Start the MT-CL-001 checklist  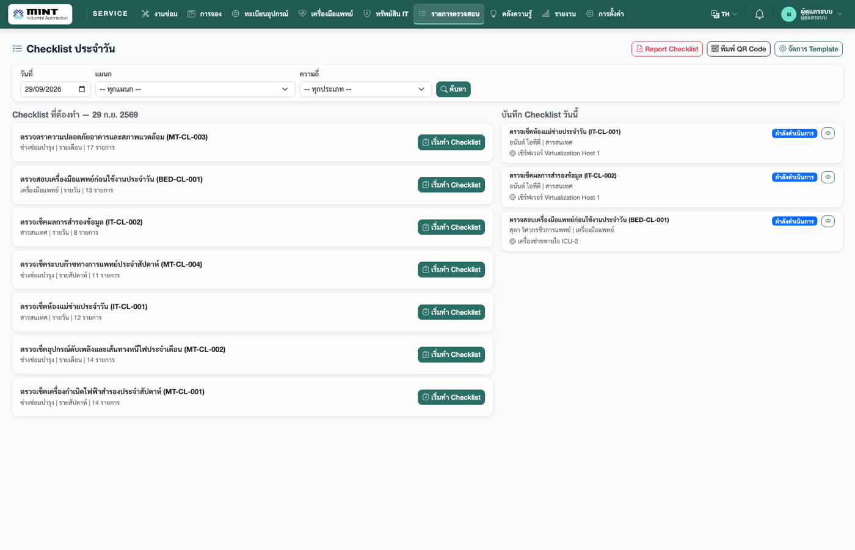pos(451,397)
